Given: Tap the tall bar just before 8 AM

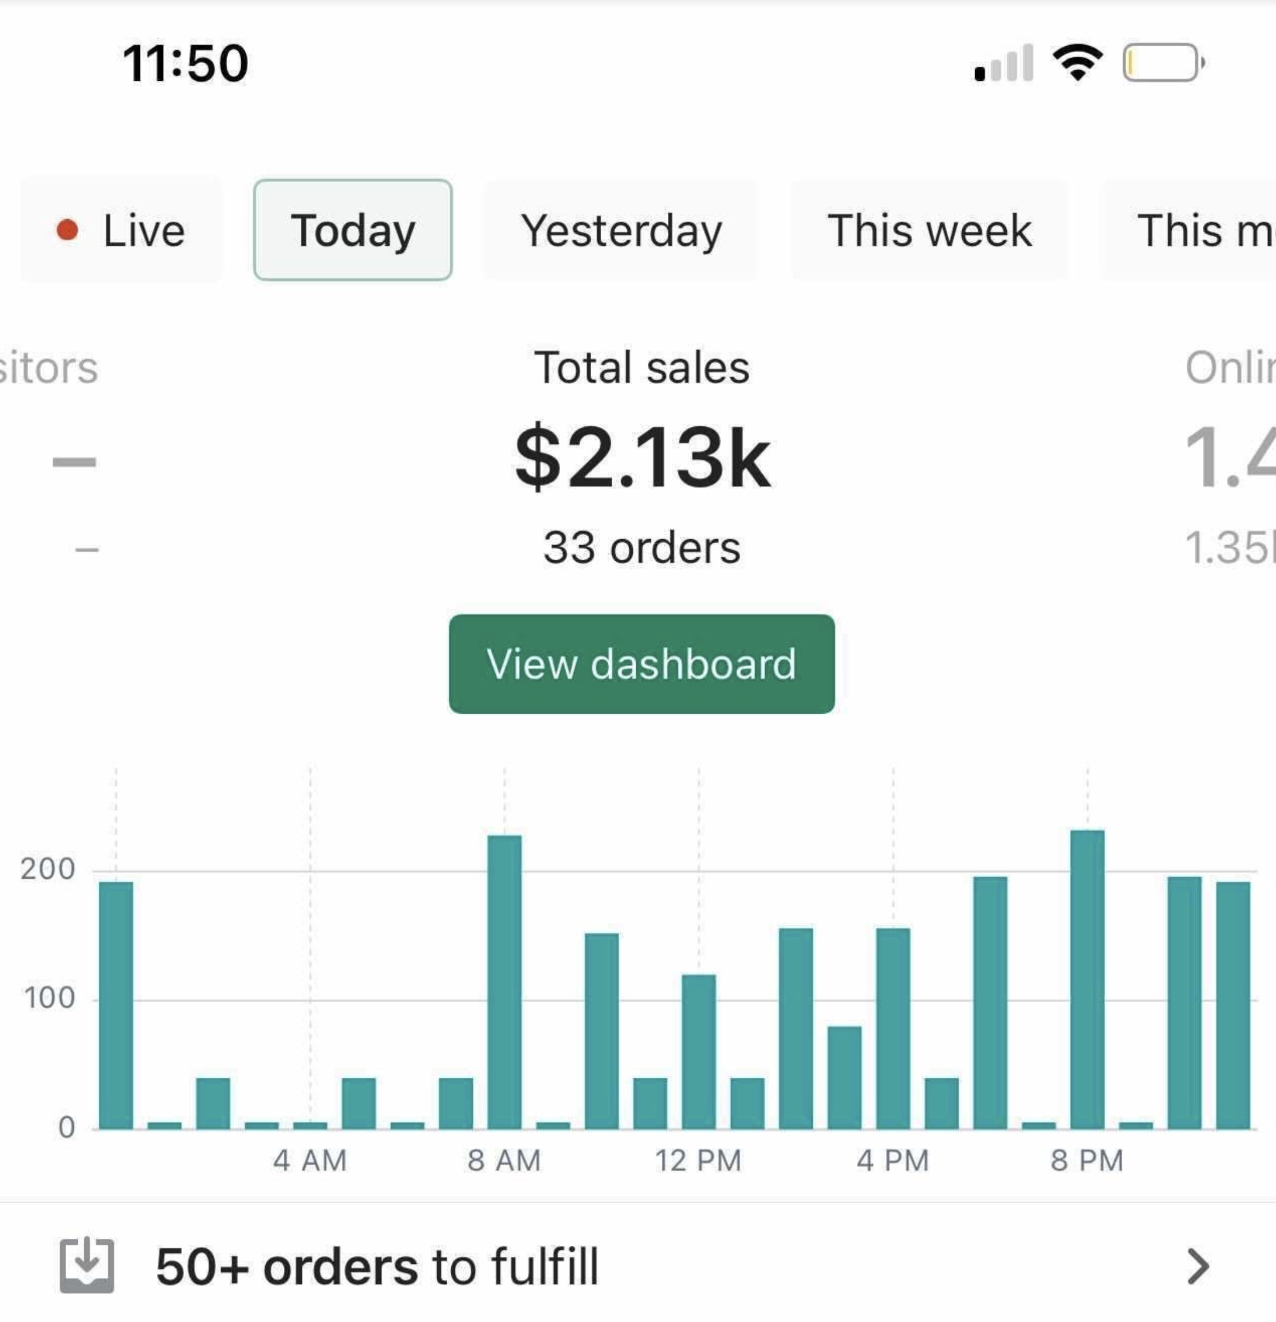Looking at the screenshot, I should click(505, 981).
